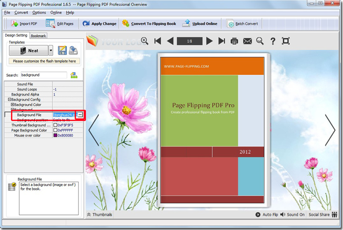This screenshot has width=343, height=230.
Task: Open the Options menu
Action: tap(39, 12)
